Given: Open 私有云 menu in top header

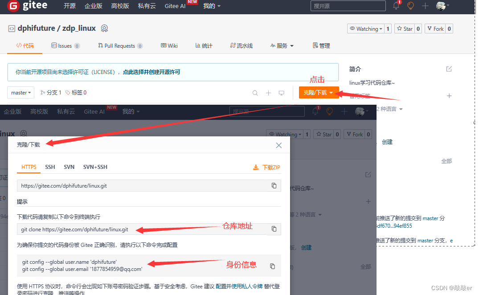Looking at the screenshot, I should (147, 6).
